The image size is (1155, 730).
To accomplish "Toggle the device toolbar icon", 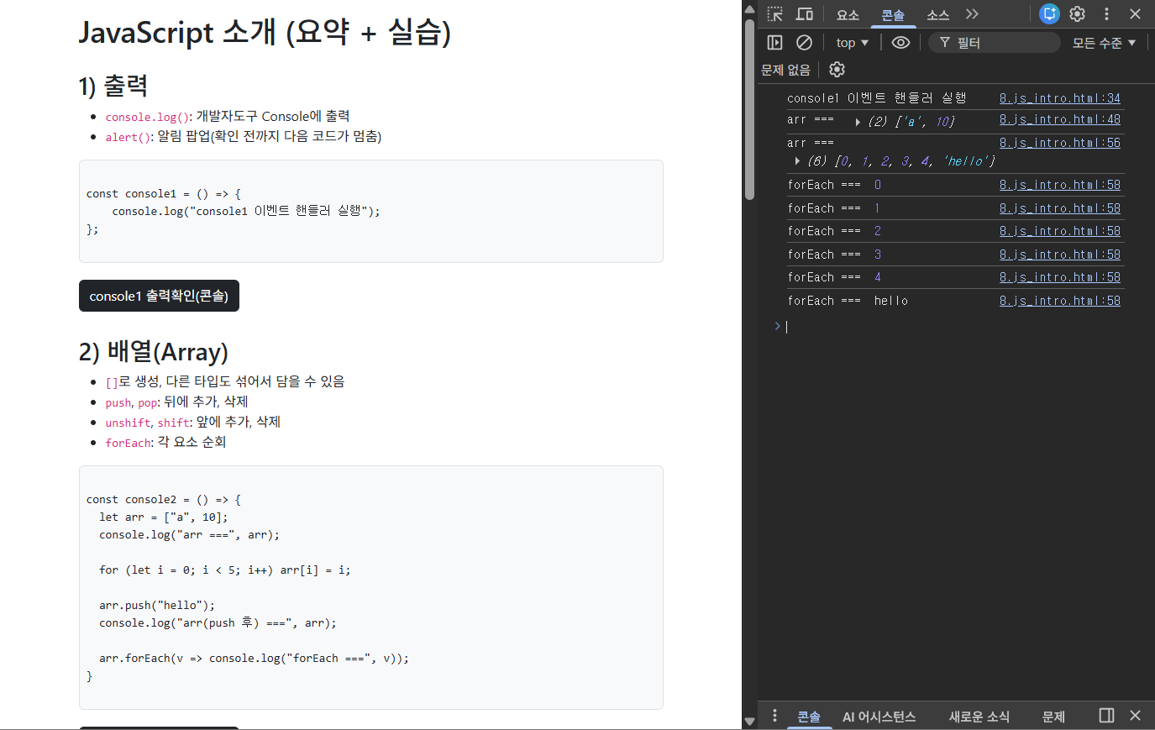I will (x=804, y=14).
